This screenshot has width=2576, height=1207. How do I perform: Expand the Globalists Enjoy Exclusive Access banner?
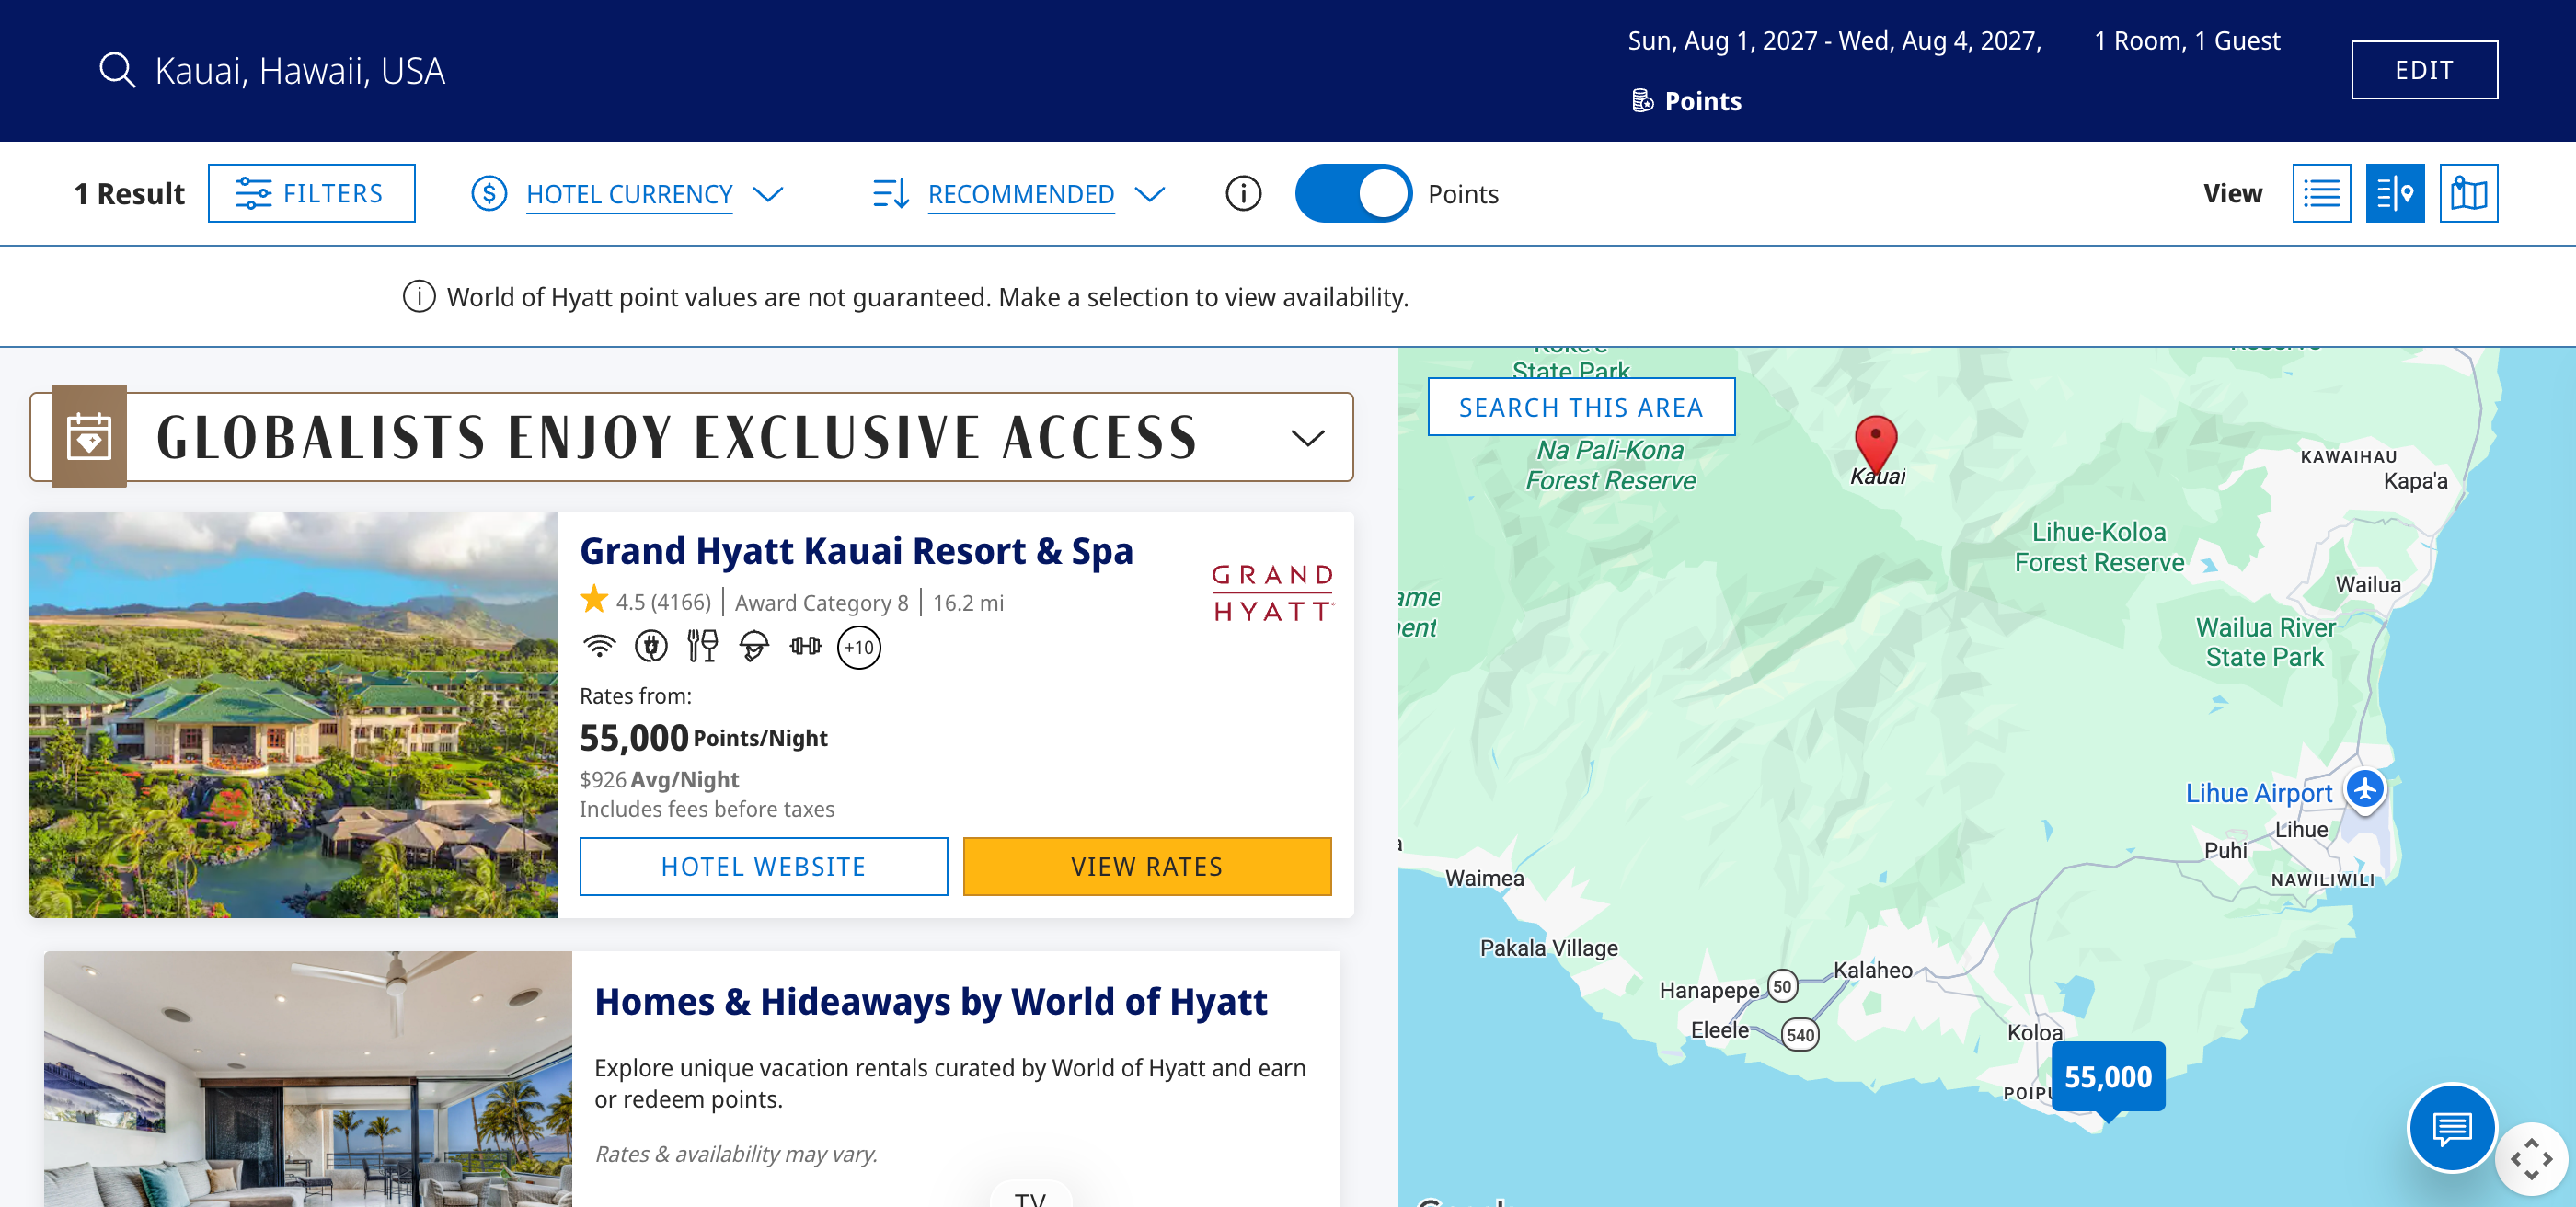pyautogui.click(x=1307, y=438)
